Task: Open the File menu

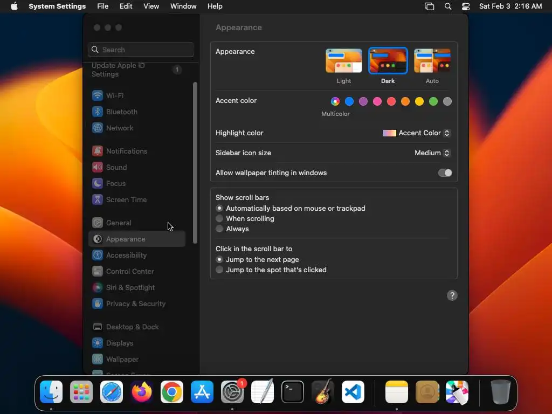Action: coord(103,6)
